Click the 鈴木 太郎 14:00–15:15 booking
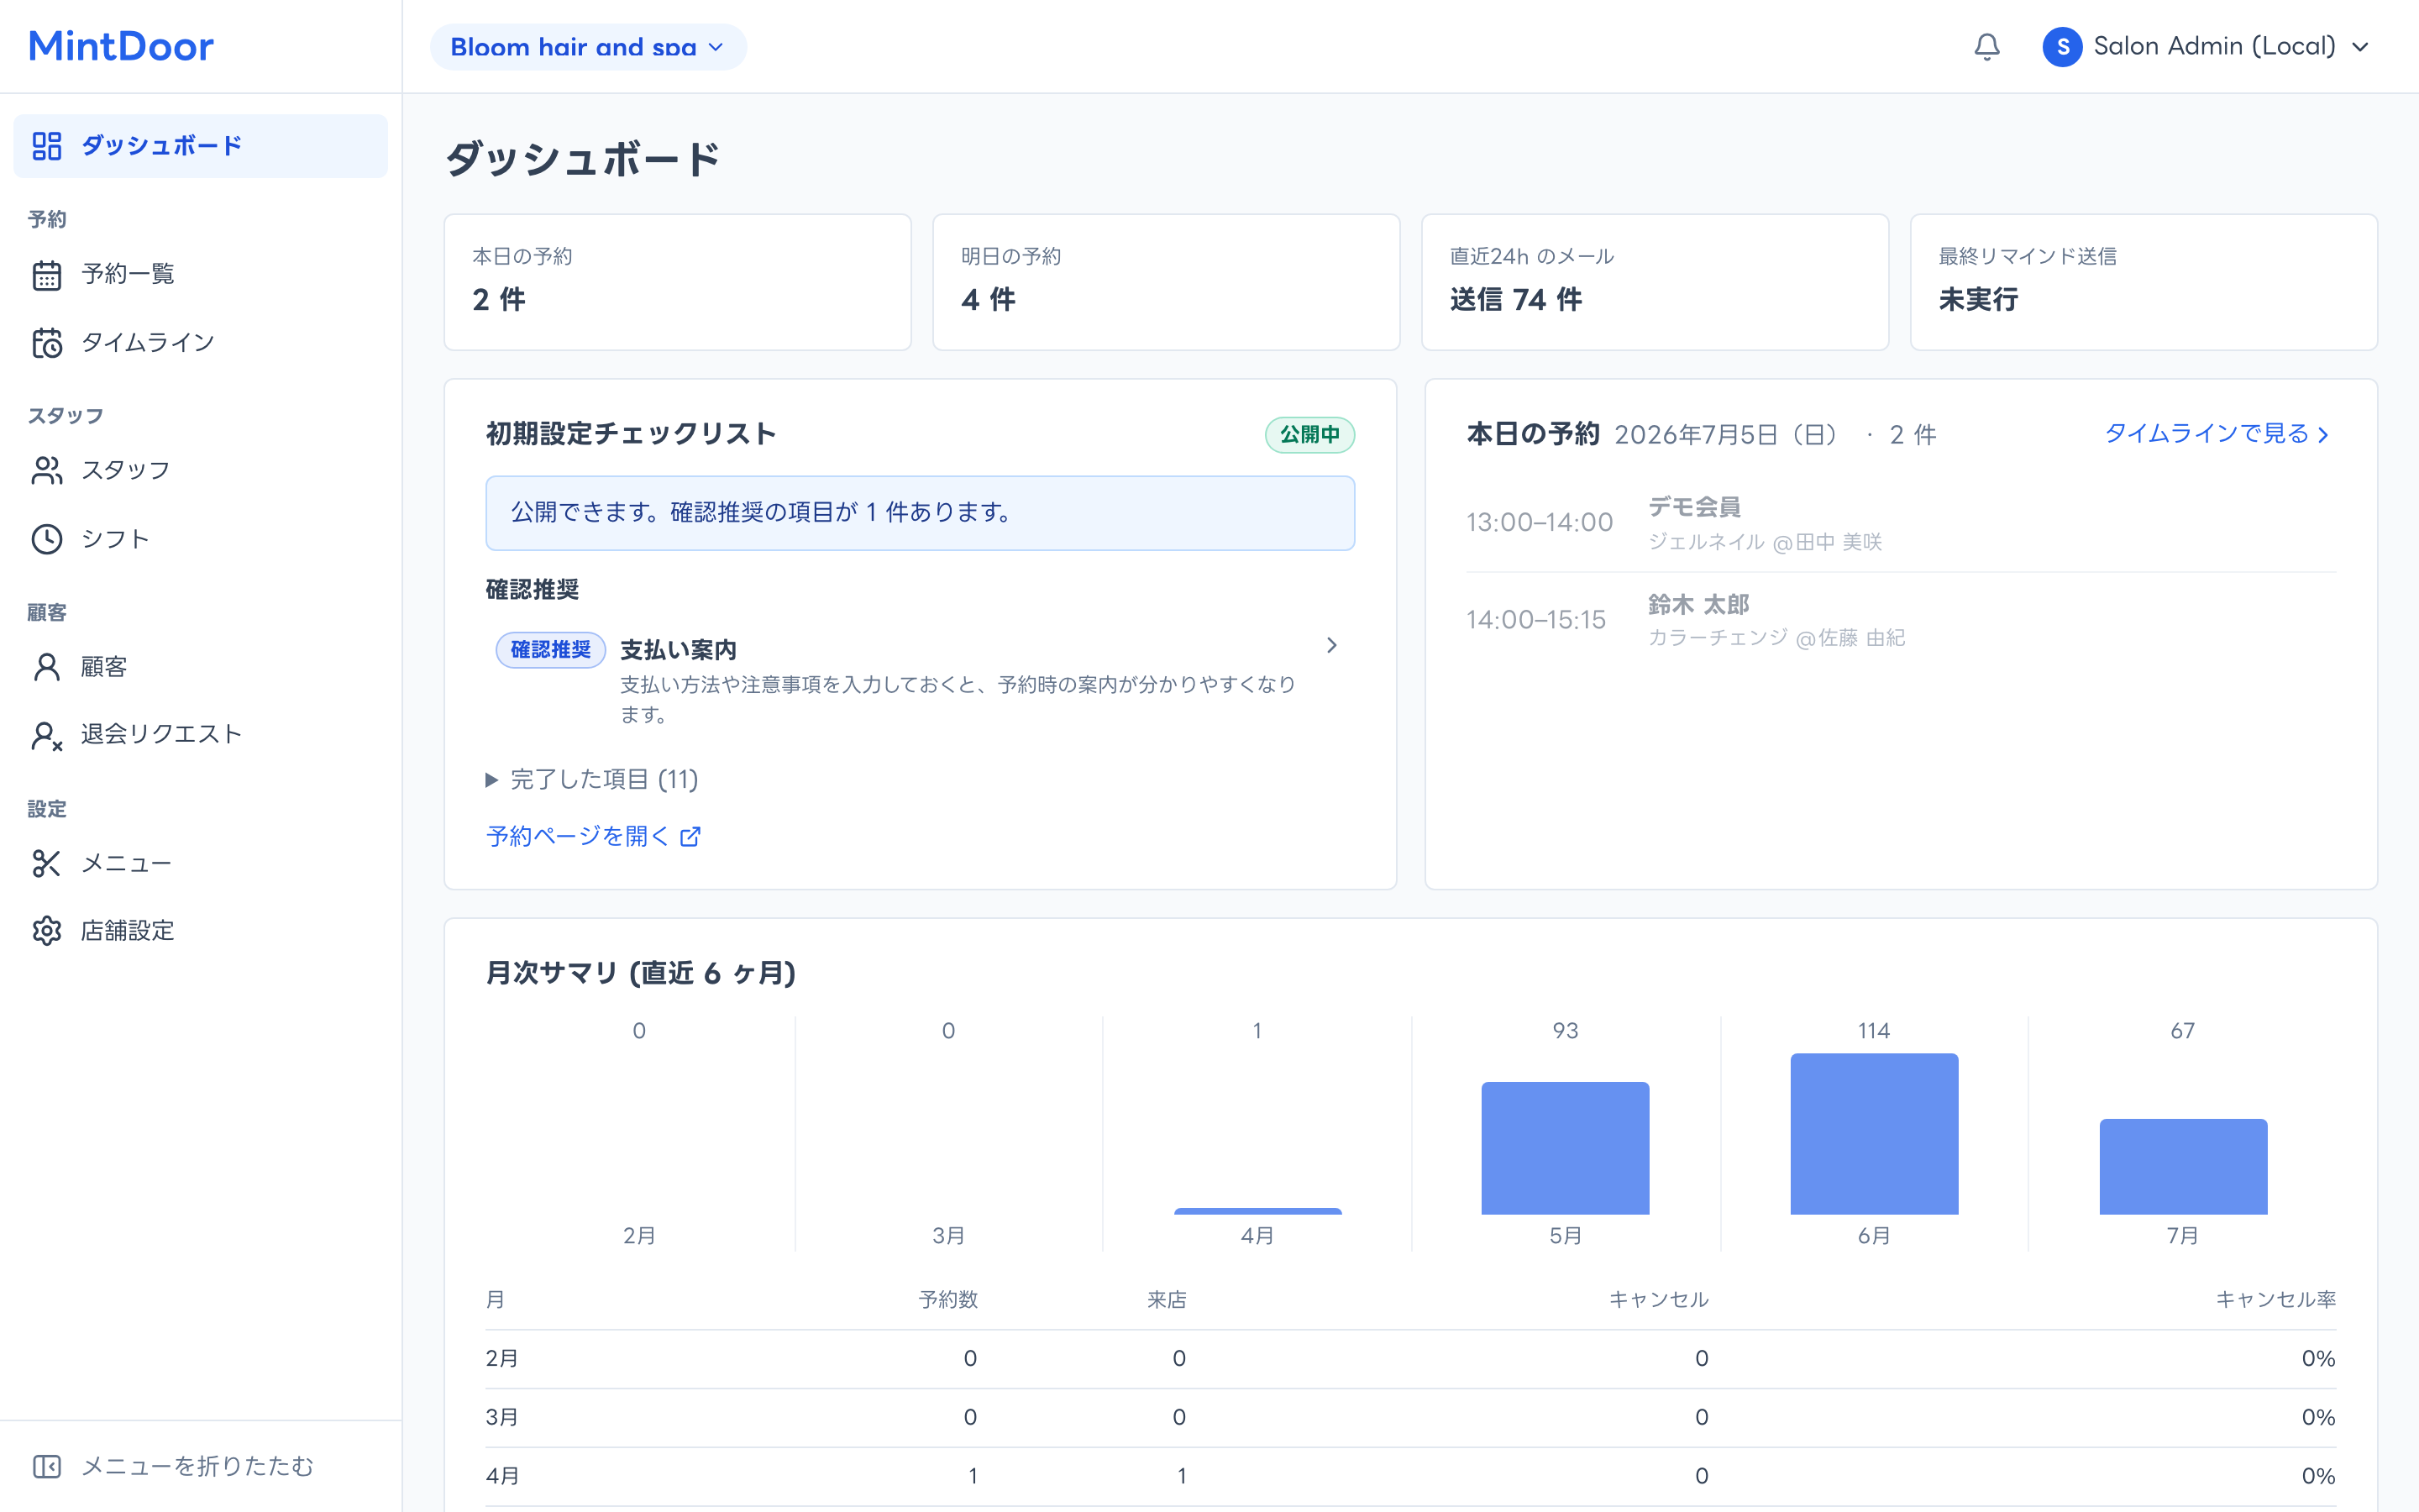This screenshot has height=1512, width=2419. point(1902,620)
